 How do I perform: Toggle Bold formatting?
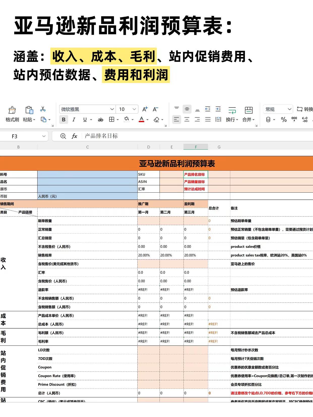point(64,120)
